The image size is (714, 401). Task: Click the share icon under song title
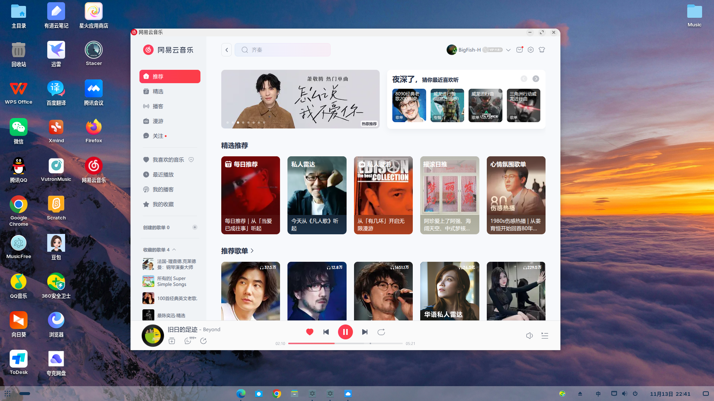tap(203, 341)
